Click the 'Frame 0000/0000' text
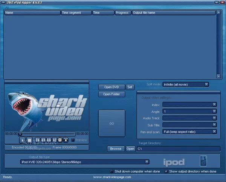The height and width of the screenshot is (182, 226). tap(64, 147)
